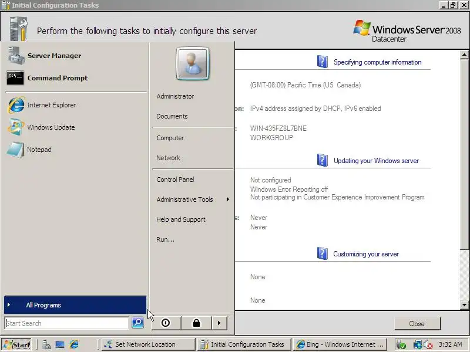Open Server Manager quick launch icon
The height and width of the screenshot is (352, 470).
[46, 345]
